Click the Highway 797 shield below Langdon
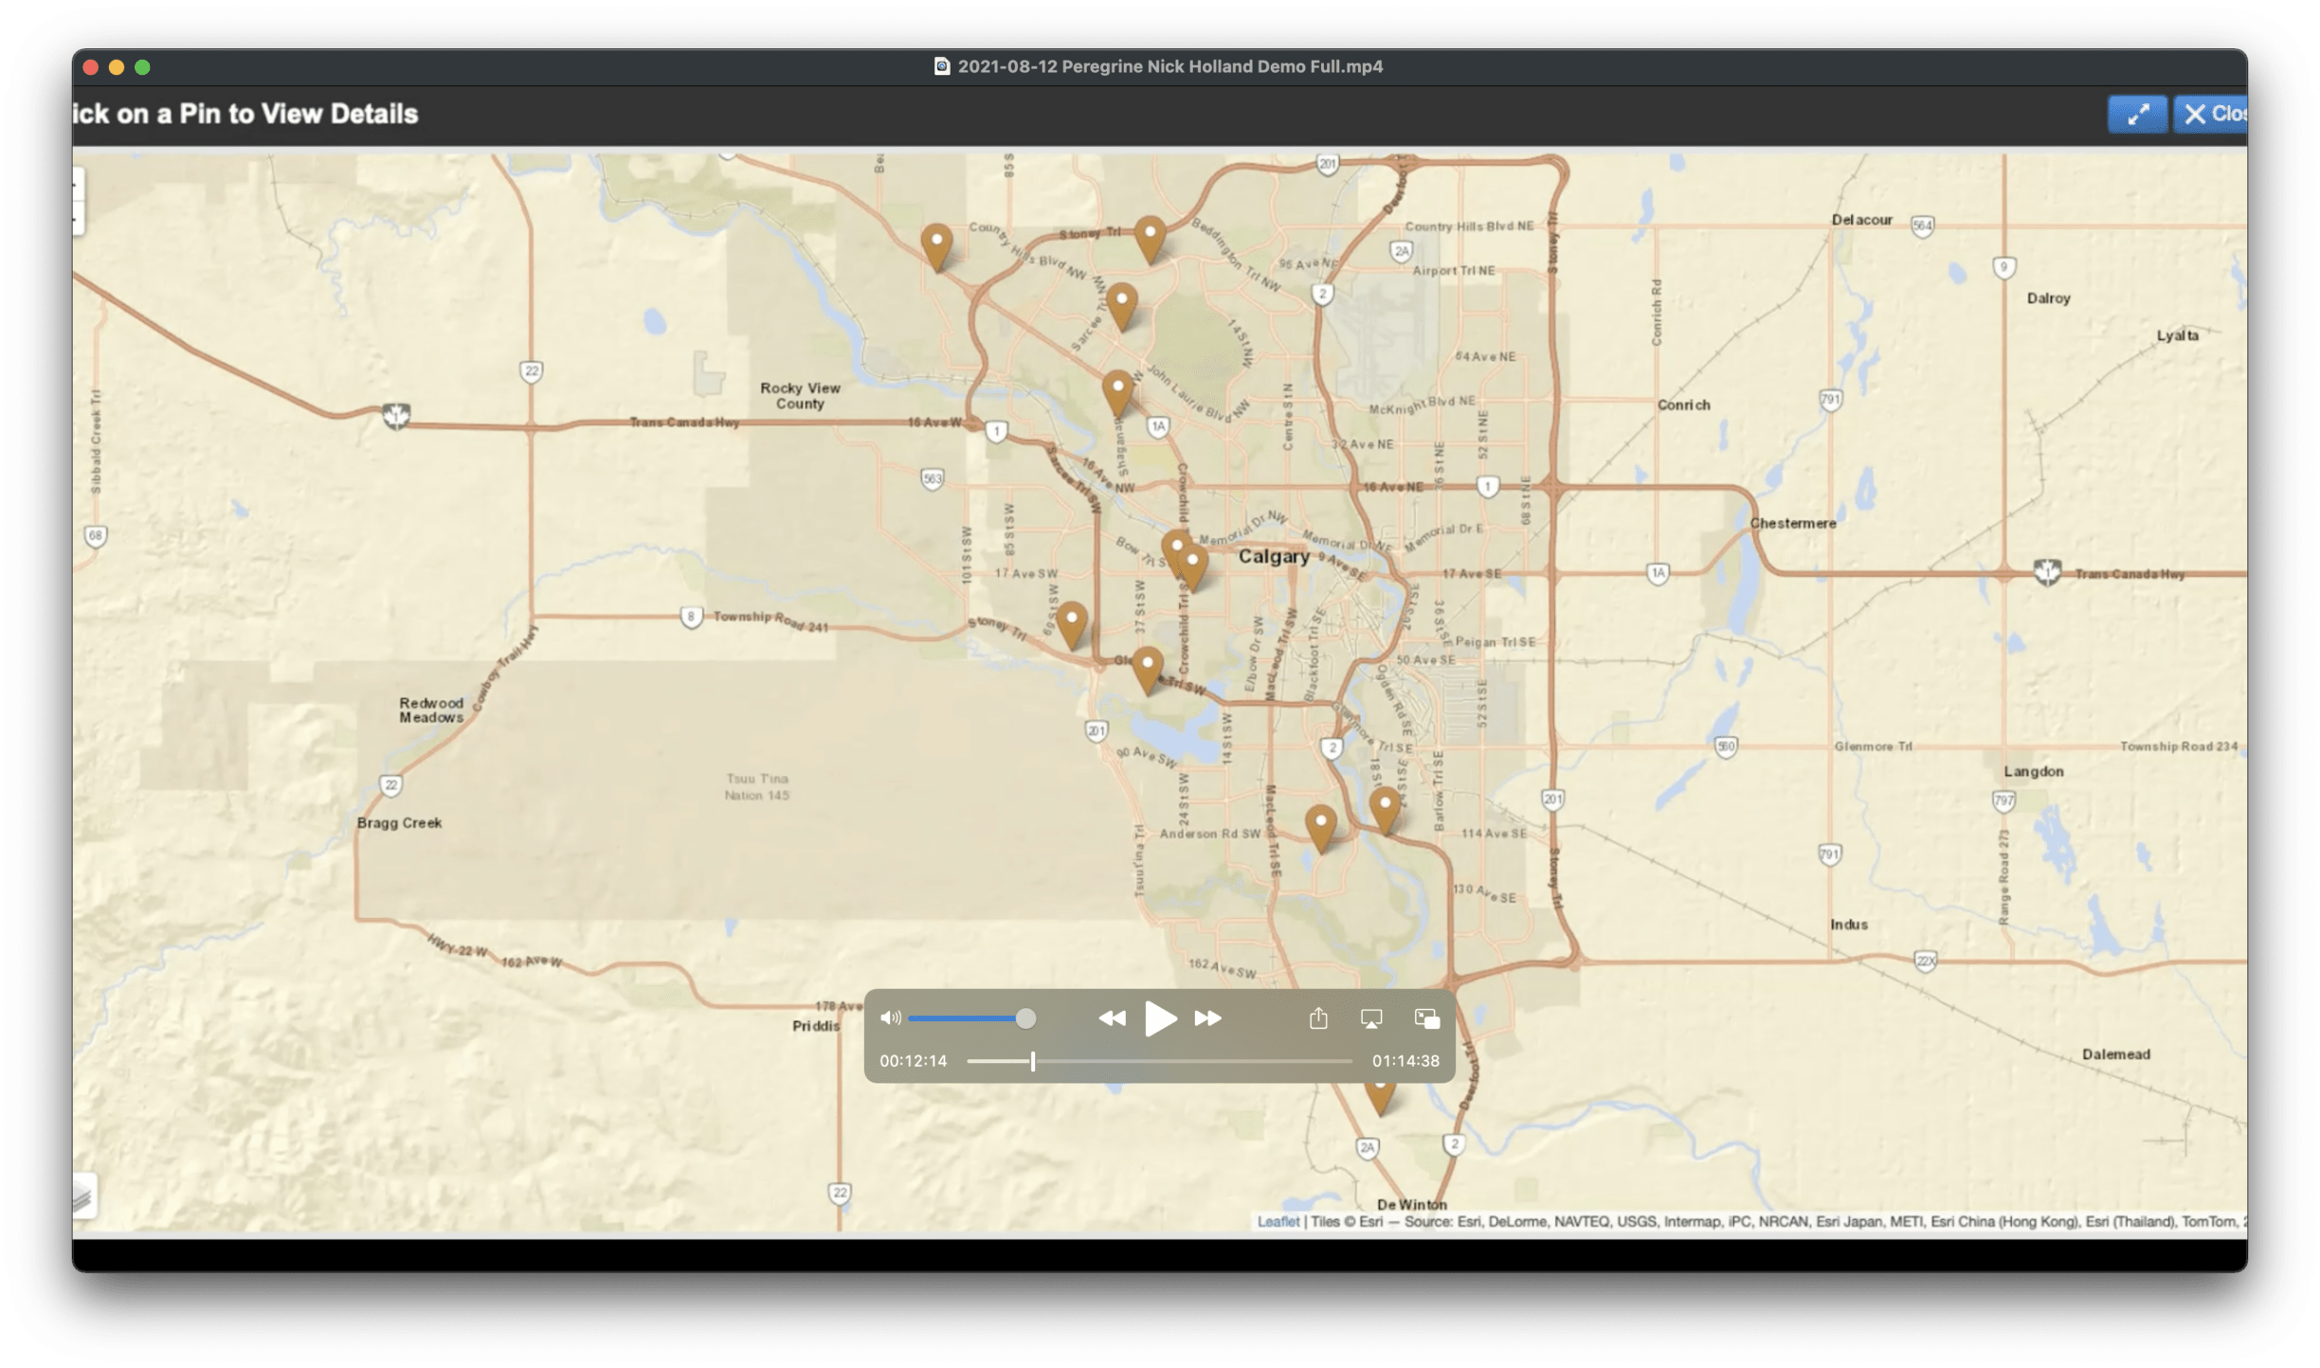Image resolution: width=2320 pixels, height=1368 pixels. pos(2003,801)
